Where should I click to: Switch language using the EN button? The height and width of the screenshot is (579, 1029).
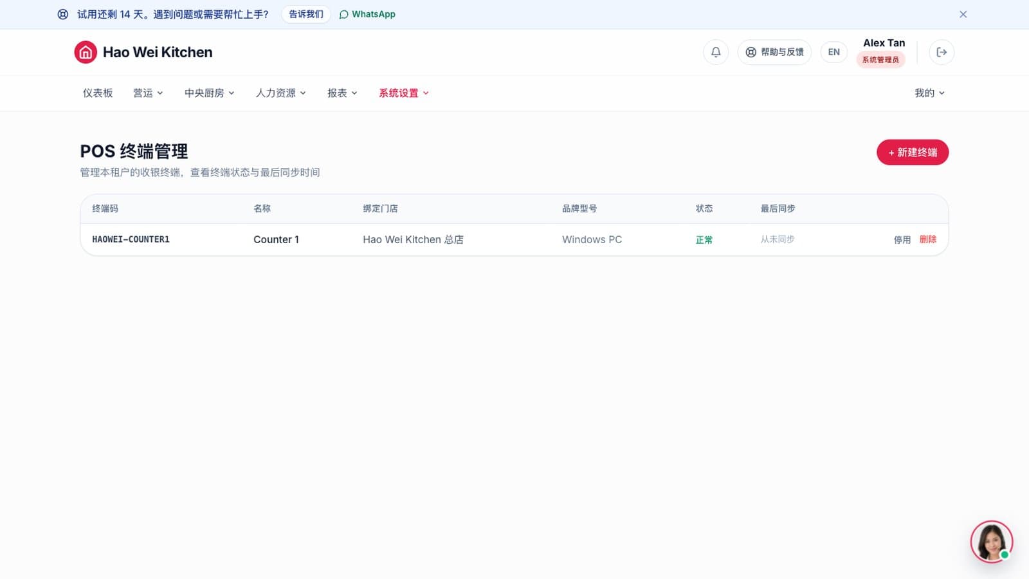tap(833, 52)
